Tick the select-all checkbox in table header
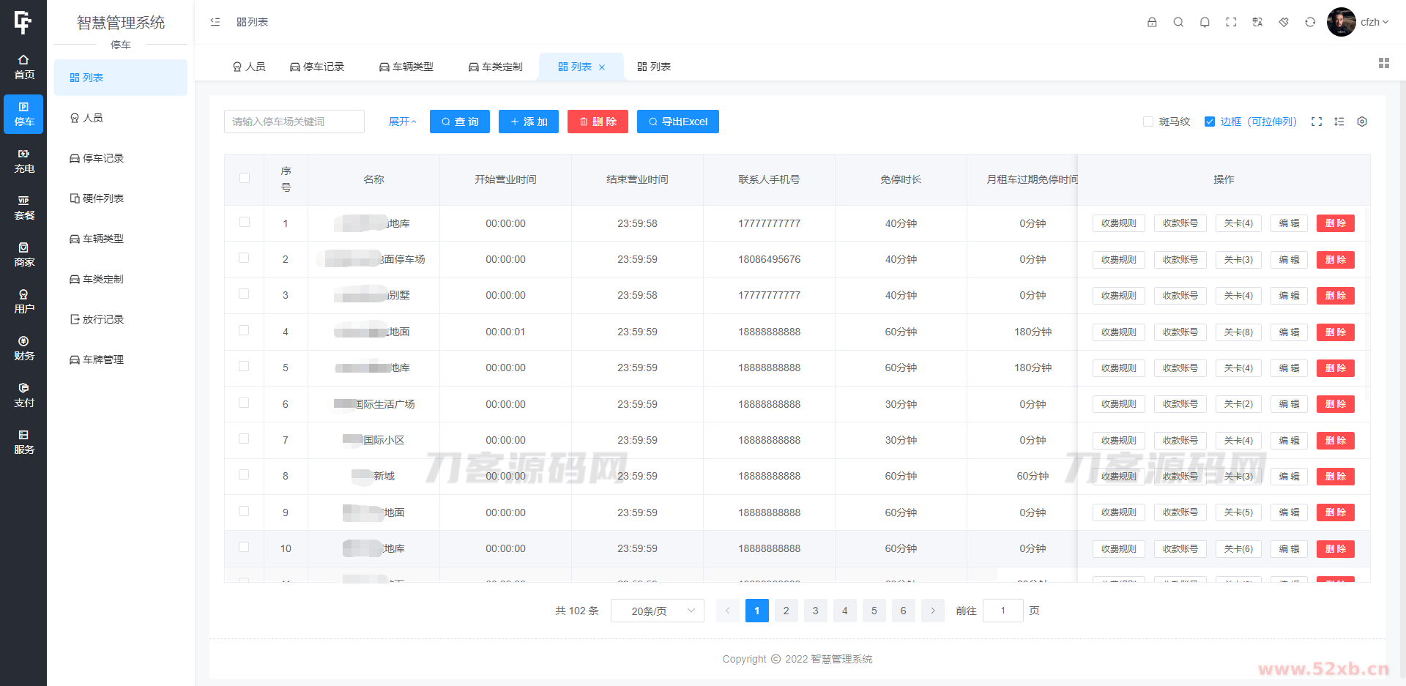 click(245, 178)
